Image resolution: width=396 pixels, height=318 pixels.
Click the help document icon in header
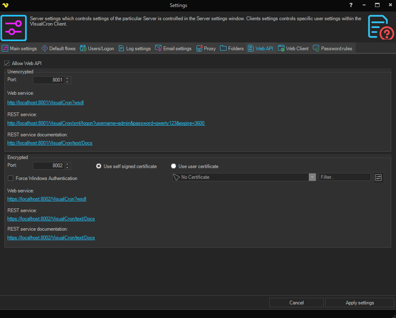(380, 27)
